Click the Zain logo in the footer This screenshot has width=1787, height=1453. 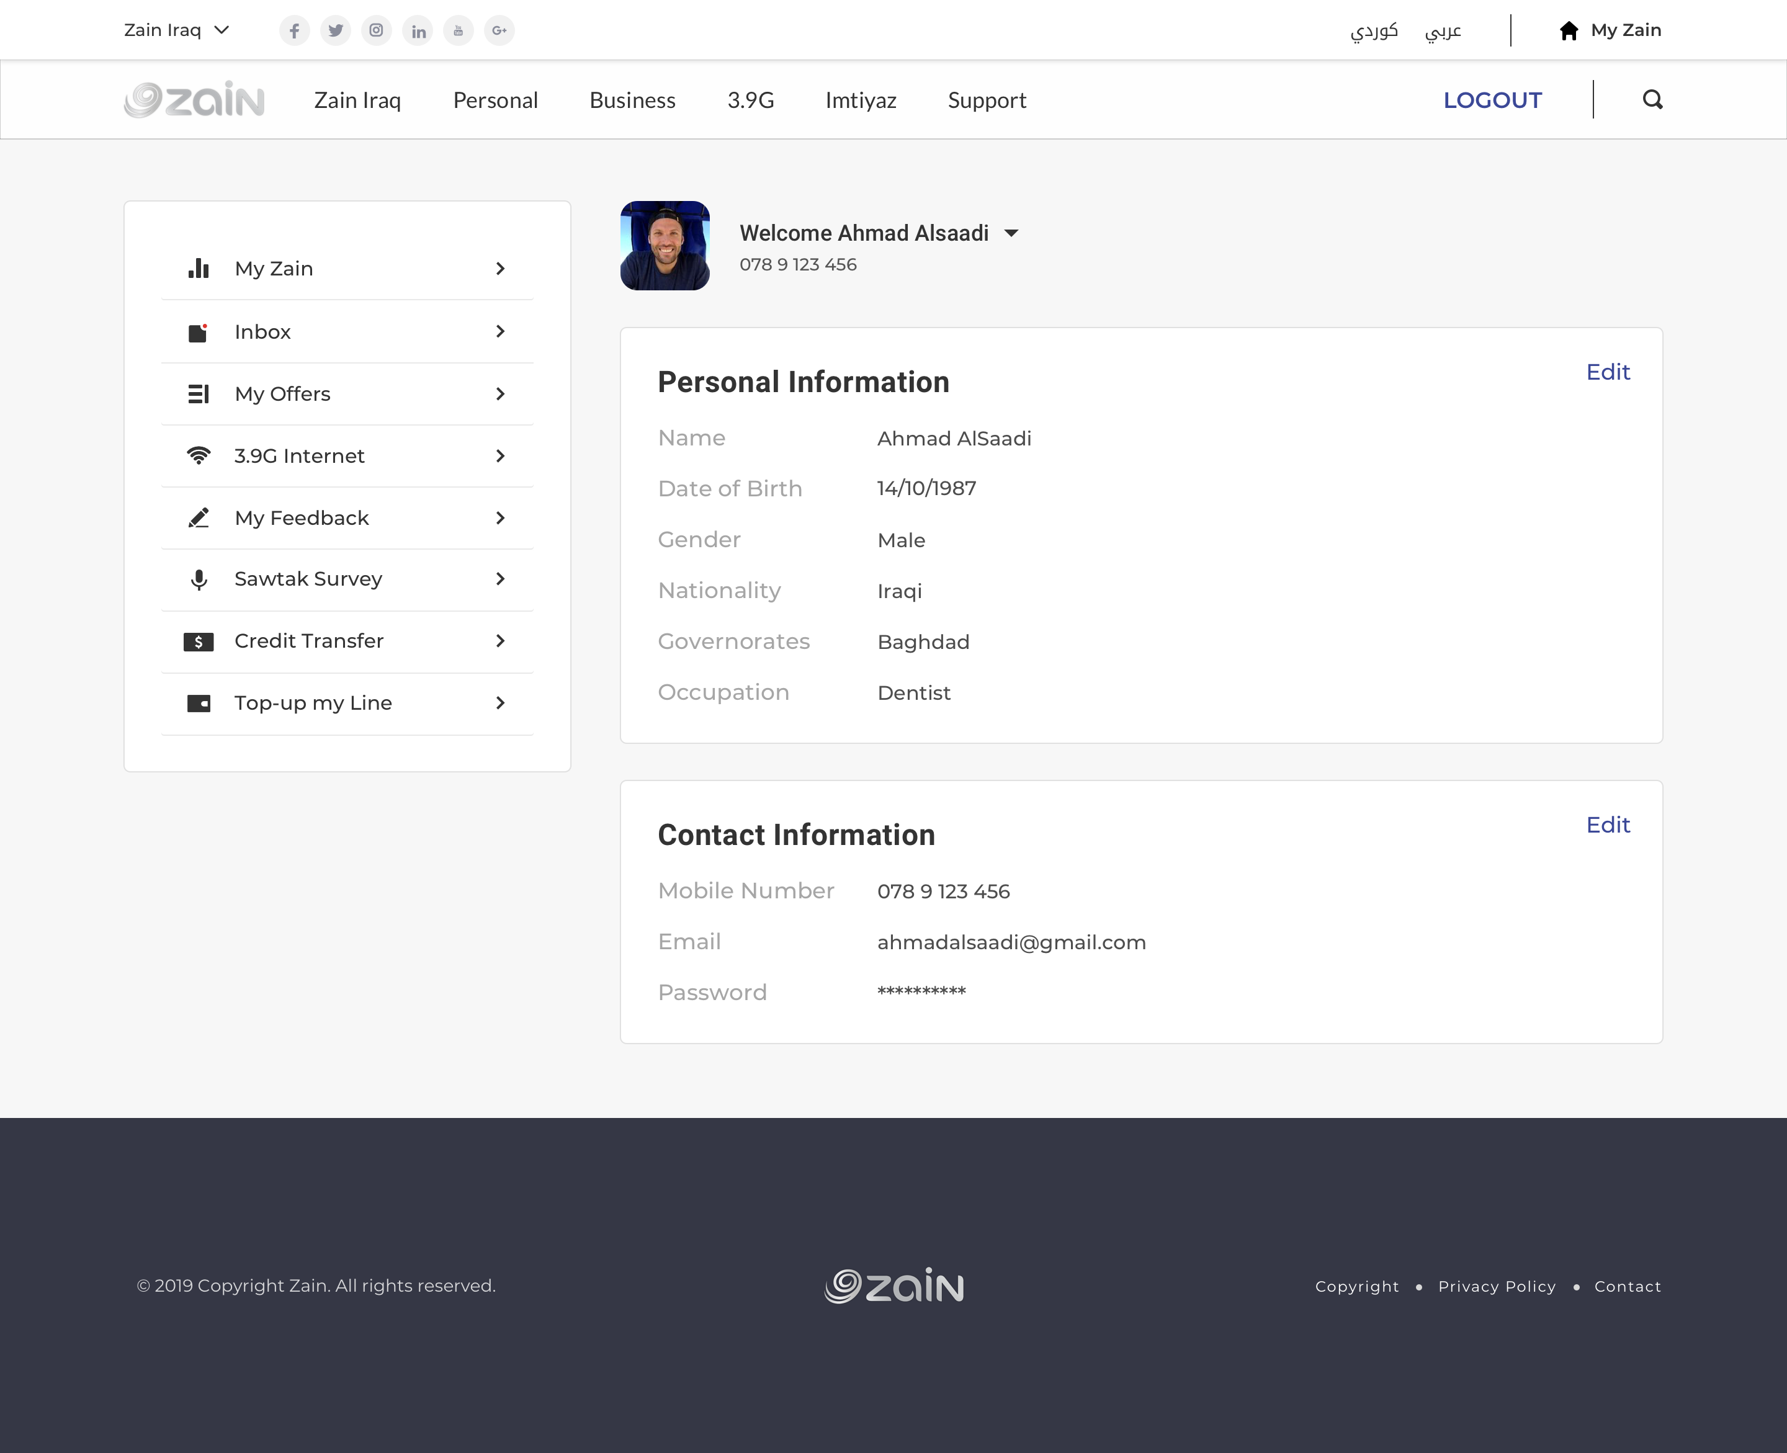pyautogui.click(x=894, y=1285)
